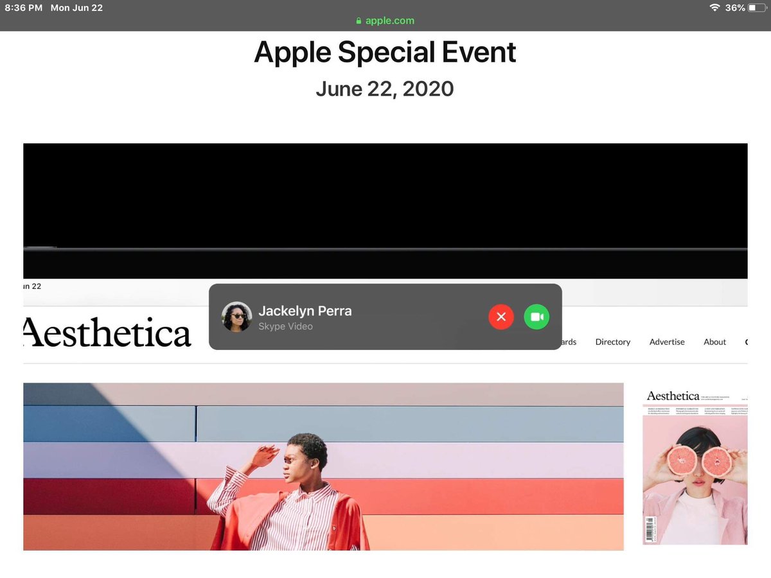Image resolution: width=771 pixels, height=578 pixels.
Task: Tap the Jackelyn Perra caller name
Action: tap(305, 311)
